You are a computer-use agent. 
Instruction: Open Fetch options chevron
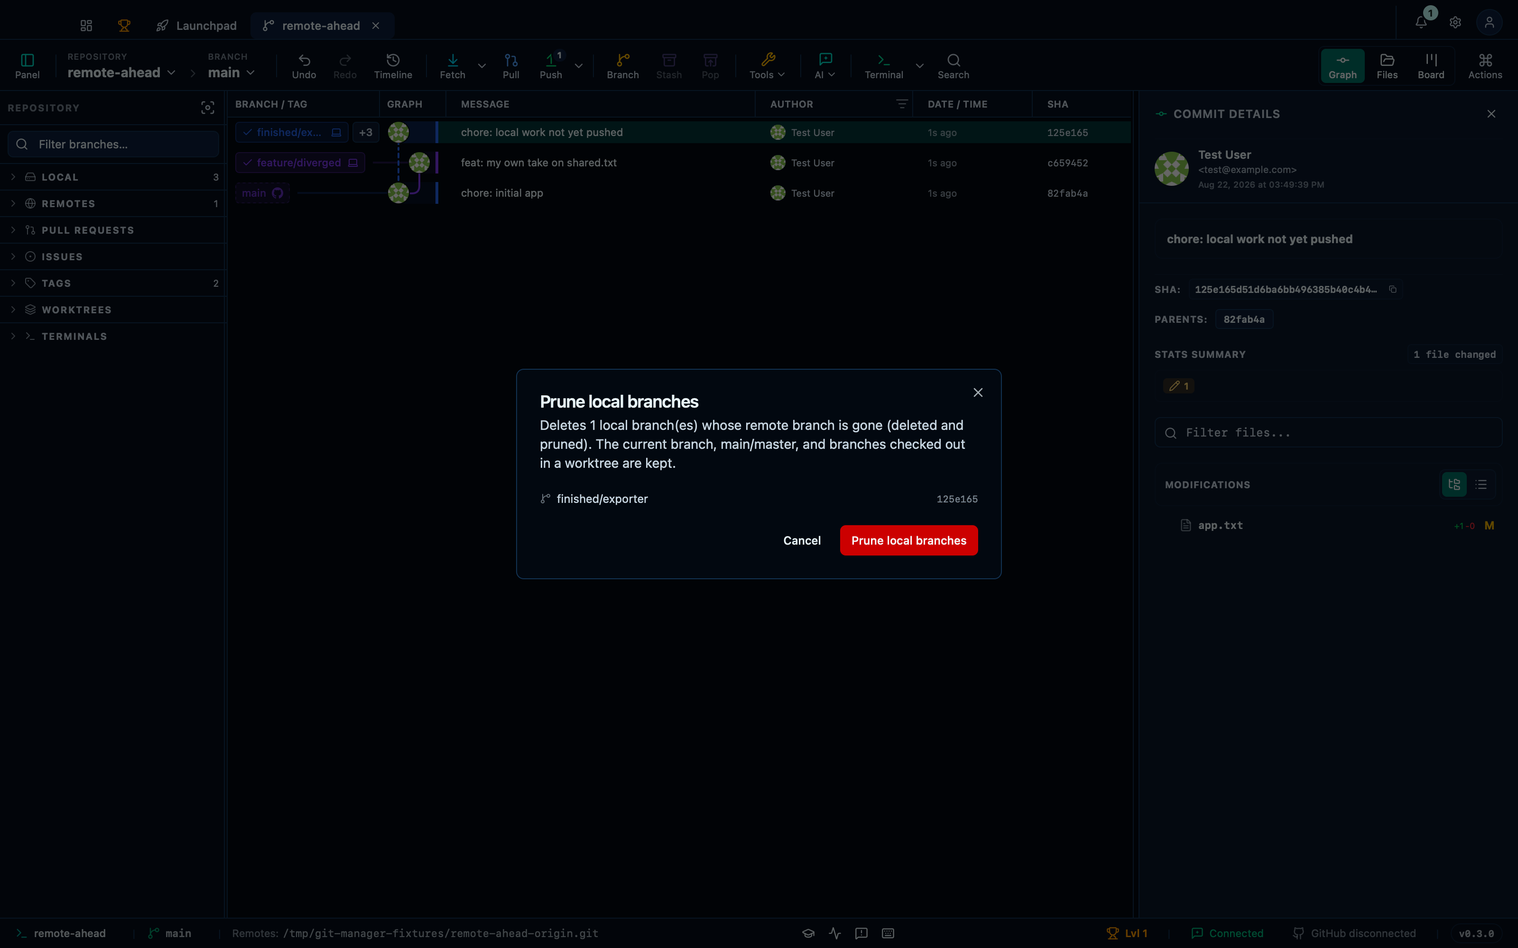482,66
